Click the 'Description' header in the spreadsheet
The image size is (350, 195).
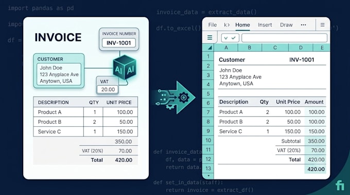pos(234,102)
